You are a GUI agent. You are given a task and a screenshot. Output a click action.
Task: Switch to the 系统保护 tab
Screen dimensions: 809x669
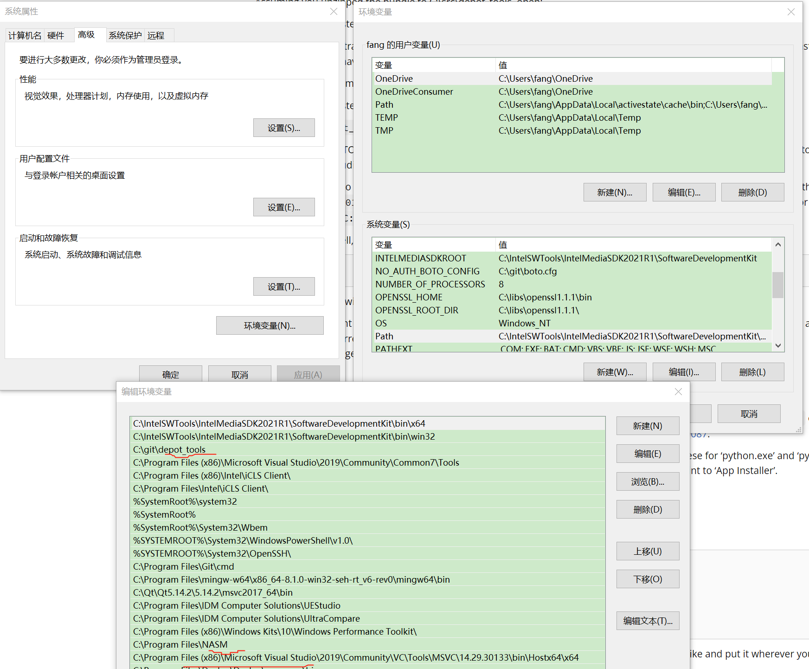124,35
